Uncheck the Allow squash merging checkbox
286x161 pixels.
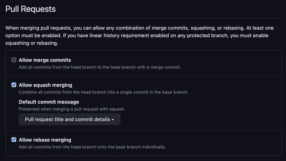coord(14,85)
